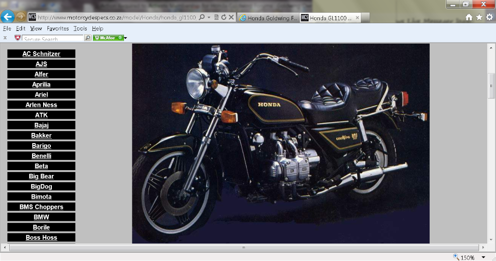Go back with the browser Back arrow
Viewport: 496px width, 261px height.
pos(8,16)
